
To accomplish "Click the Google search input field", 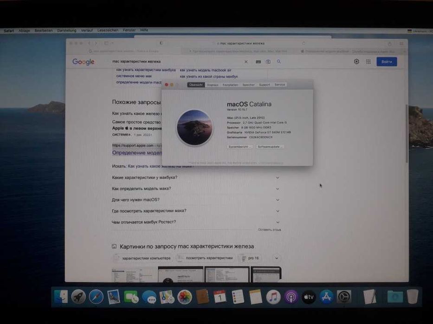I will [177, 62].
